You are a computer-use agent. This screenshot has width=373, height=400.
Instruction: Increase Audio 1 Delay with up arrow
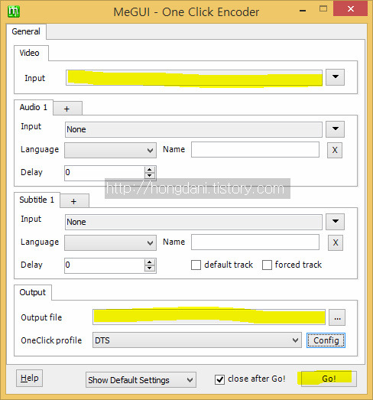[149, 170]
